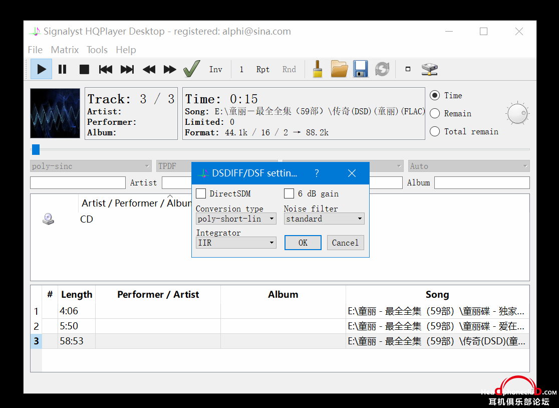The image size is (559, 408).
Task: Click the # column header in playlist
Action: pyautogui.click(x=50, y=295)
